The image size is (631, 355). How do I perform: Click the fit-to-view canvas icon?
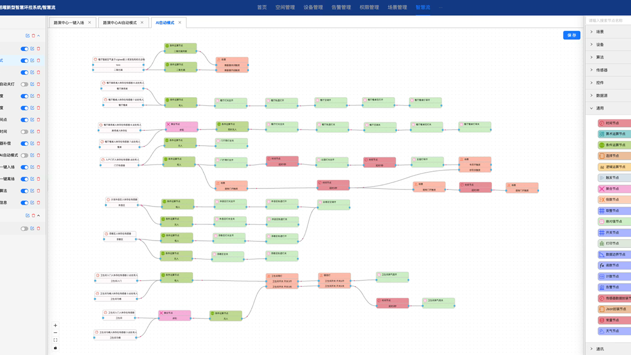click(x=55, y=340)
